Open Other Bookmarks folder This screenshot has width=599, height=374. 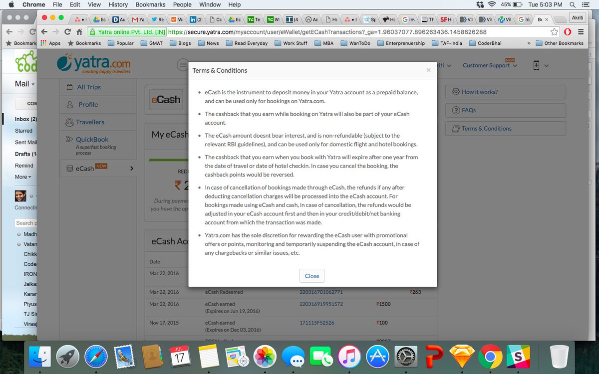559,43
